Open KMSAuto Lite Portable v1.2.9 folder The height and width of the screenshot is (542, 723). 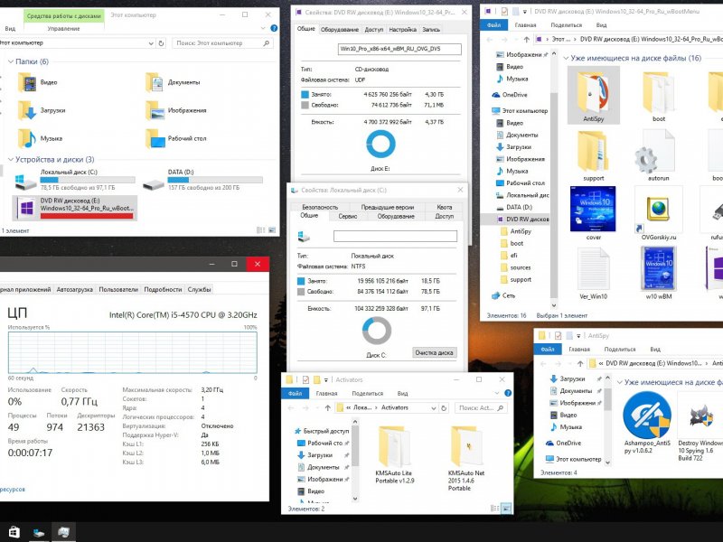pos(394,454)
